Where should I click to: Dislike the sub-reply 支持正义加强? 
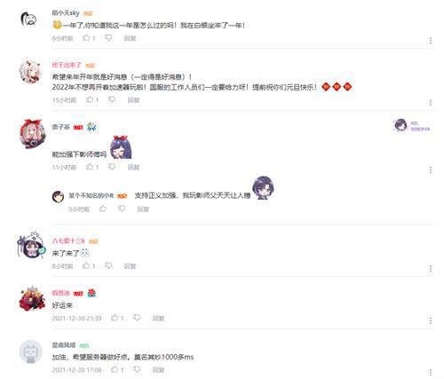click(122, 209)
